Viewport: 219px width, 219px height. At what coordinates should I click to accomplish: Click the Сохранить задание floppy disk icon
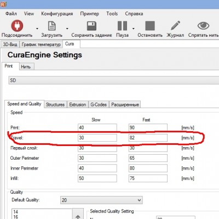(91, 26)
